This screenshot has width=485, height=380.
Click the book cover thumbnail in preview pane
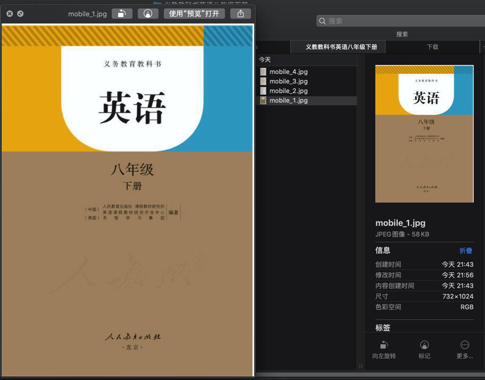coord(424,133)
